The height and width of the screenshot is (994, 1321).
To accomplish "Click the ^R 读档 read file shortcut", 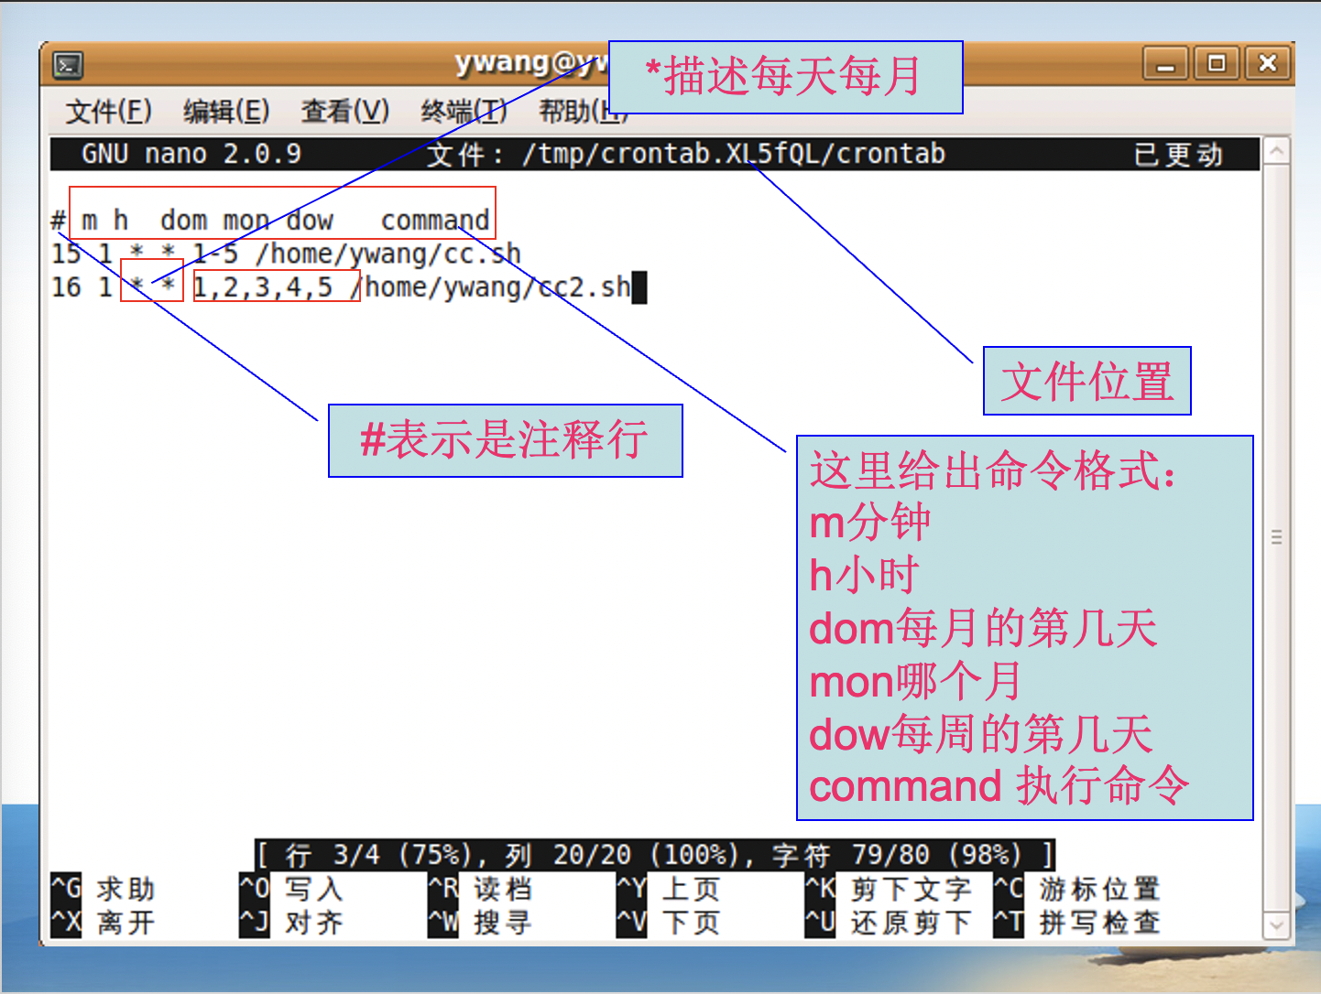I will 481,889.
